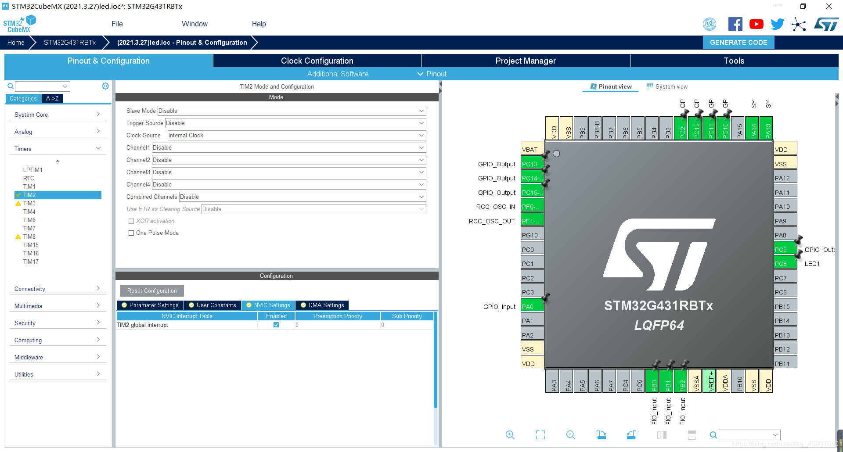Image resolution: width=843 pixels, height=452 pixels.
Task: Switch to Tools tab
Action: coord(734,61)
